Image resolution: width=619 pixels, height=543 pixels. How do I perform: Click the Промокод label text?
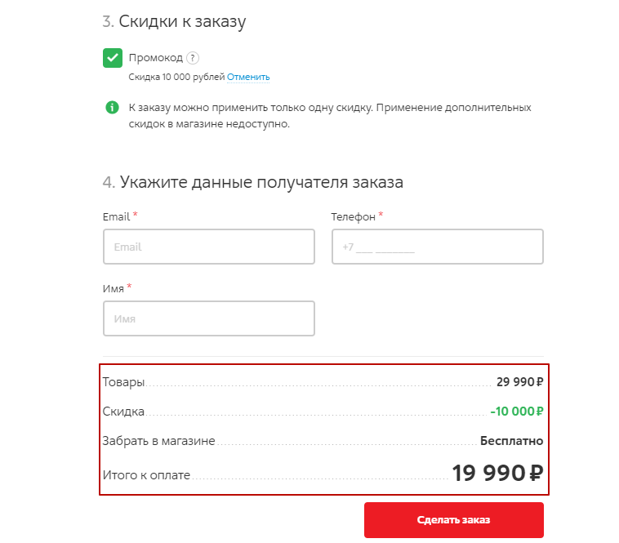155,58
